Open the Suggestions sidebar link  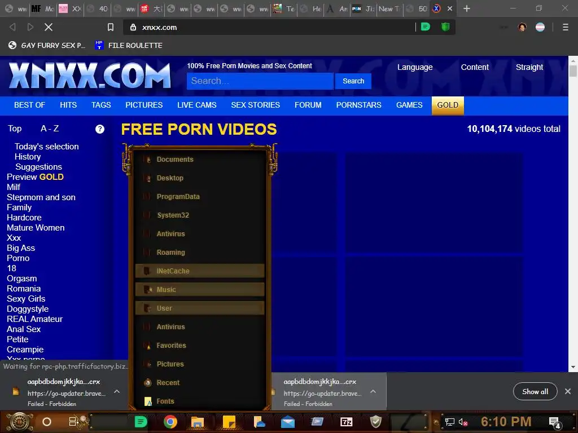click(x=38, y=167)
